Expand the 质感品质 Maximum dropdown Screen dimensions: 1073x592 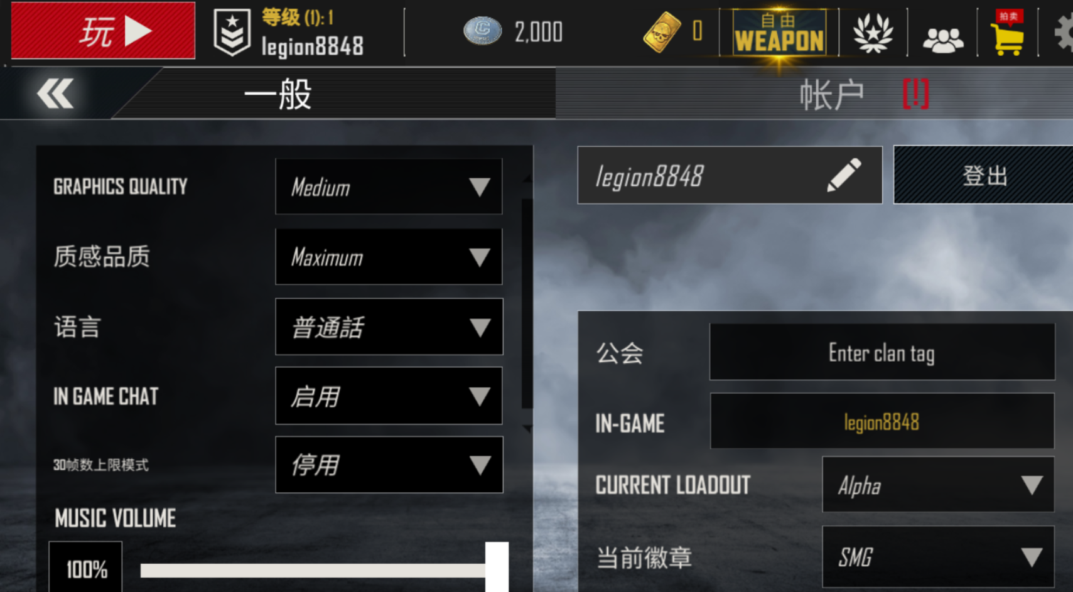(389, 257)
